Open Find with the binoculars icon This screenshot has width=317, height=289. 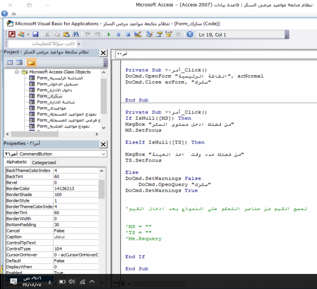76,34
